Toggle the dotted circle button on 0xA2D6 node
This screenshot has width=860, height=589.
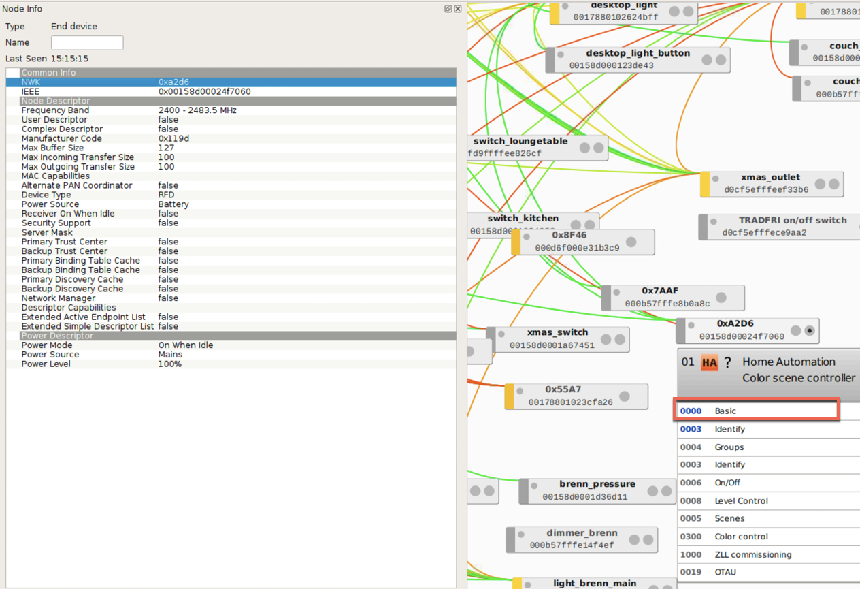pos(810,331)
